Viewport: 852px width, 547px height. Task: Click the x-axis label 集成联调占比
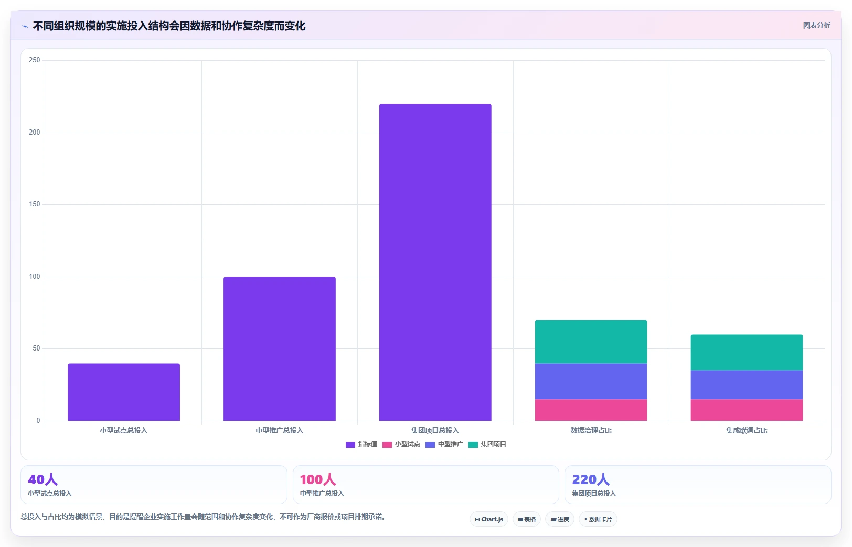click(x=747, y=430)
